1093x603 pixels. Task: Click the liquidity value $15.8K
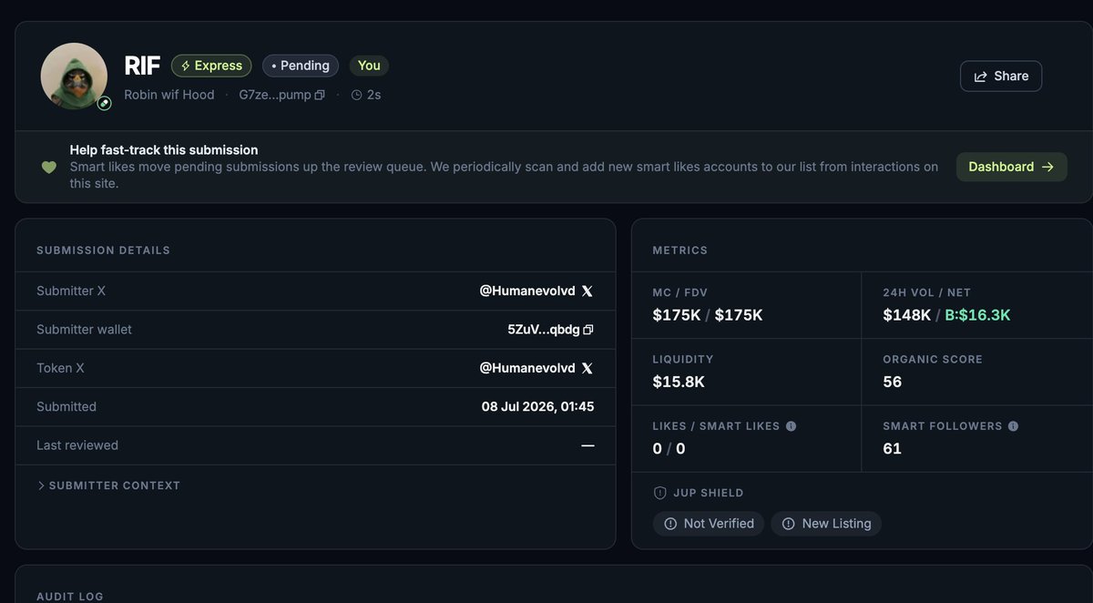pos(679,382)
